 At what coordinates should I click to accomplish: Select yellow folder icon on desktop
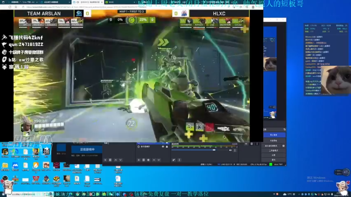pos(5,166)
